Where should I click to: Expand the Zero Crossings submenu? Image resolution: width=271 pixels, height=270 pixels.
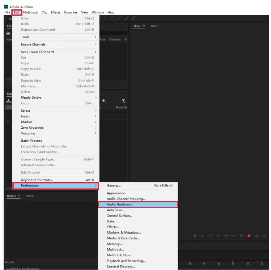56,128
